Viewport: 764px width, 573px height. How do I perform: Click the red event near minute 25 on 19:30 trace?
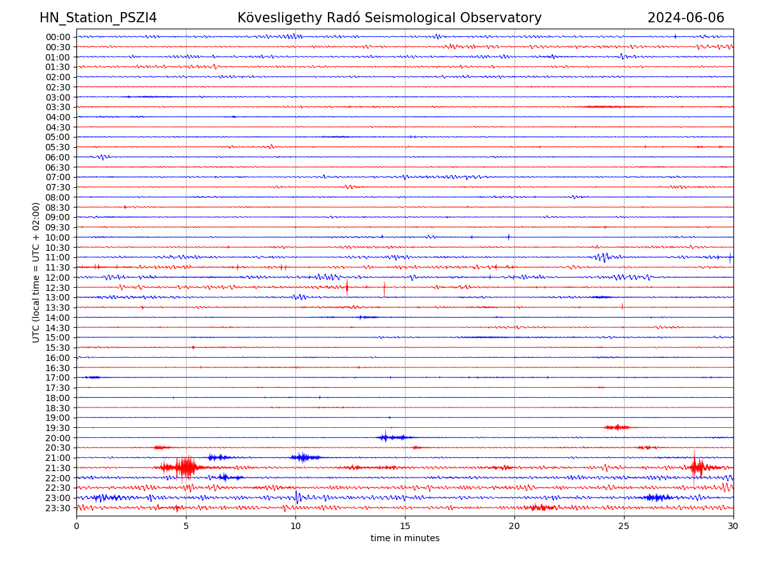pos(617,427)
